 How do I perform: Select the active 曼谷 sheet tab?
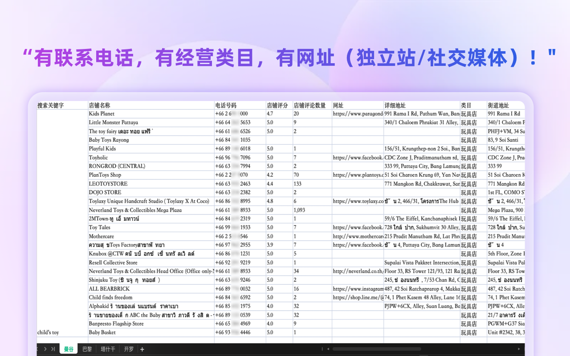coord(69,349)
